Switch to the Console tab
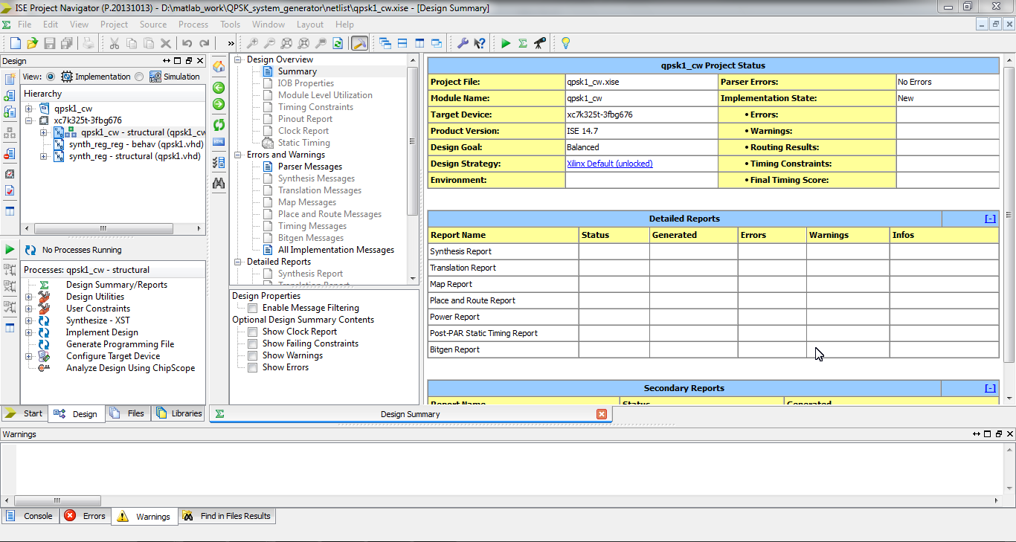 (x=30, y=516)
